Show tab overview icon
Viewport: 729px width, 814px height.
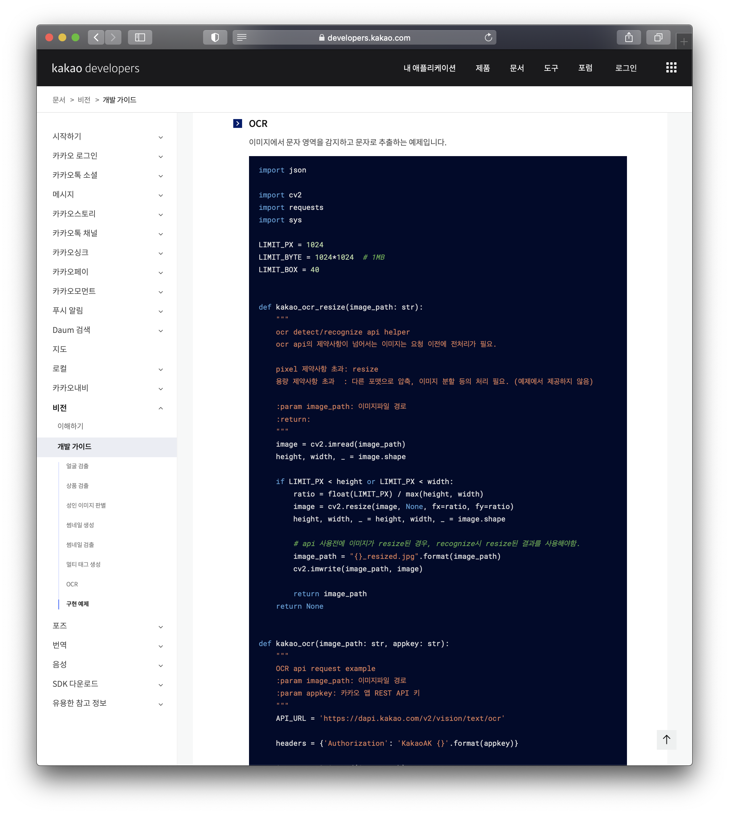[x=658, y=37]
